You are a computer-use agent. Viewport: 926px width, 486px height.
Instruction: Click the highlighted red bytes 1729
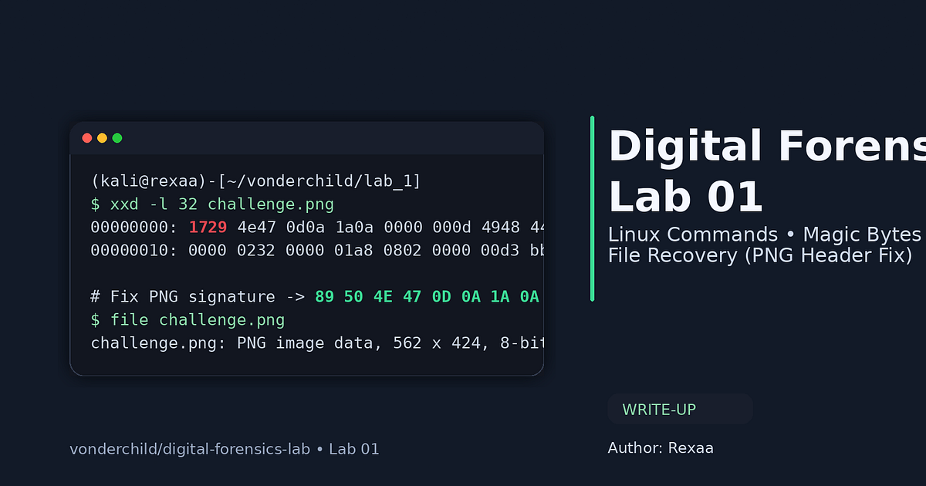(208, 228)
